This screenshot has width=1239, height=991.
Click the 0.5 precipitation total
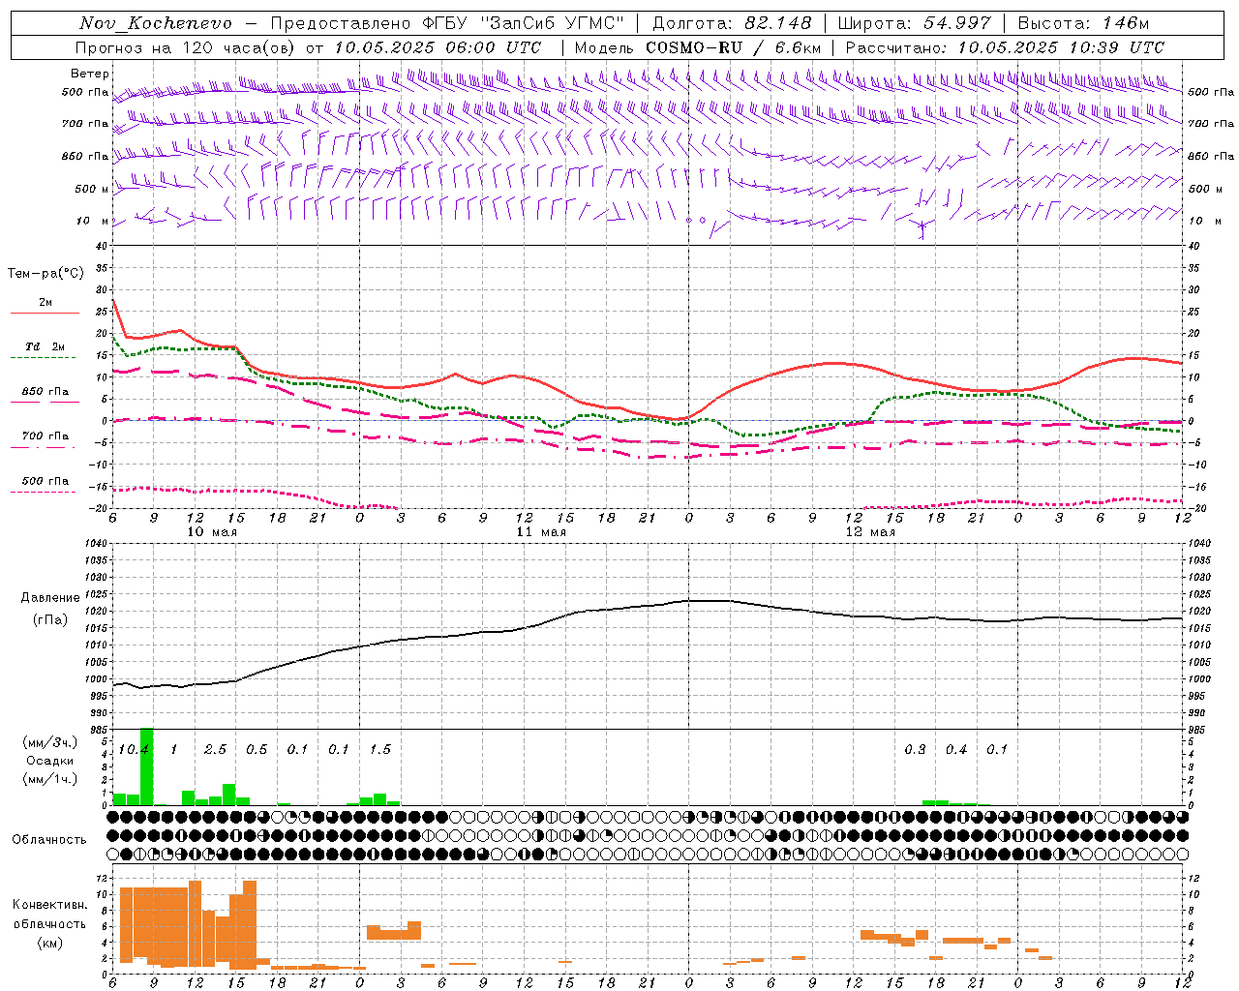257,750
